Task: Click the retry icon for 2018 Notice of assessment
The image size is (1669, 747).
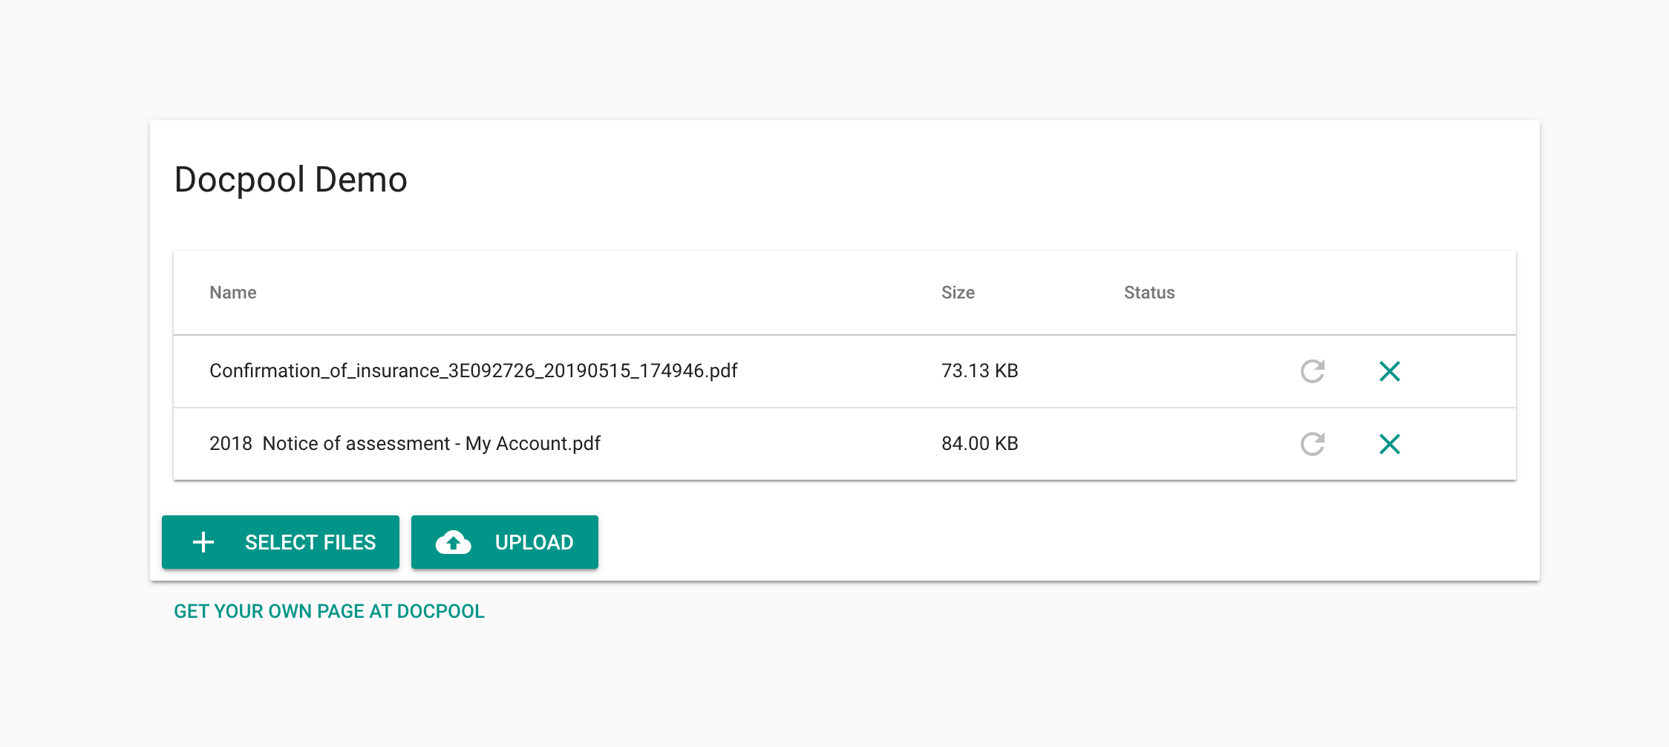Action: click(x=1313, y=443)
